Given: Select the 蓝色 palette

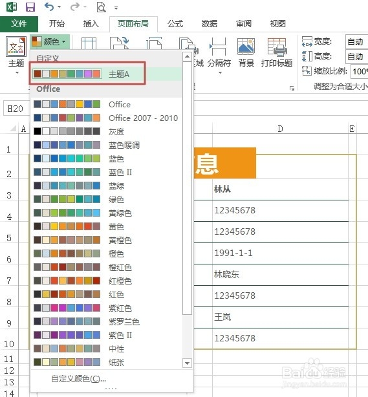Looking at the screenshot, I should [106, 159].
